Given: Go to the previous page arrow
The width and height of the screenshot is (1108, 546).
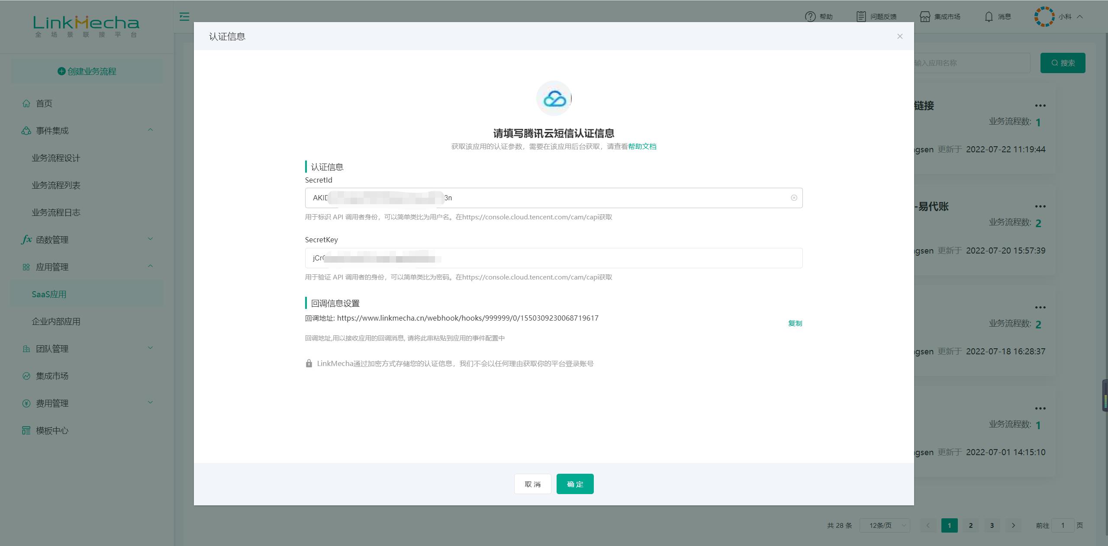Looking at the screenshot, I should tap(928, 525).
